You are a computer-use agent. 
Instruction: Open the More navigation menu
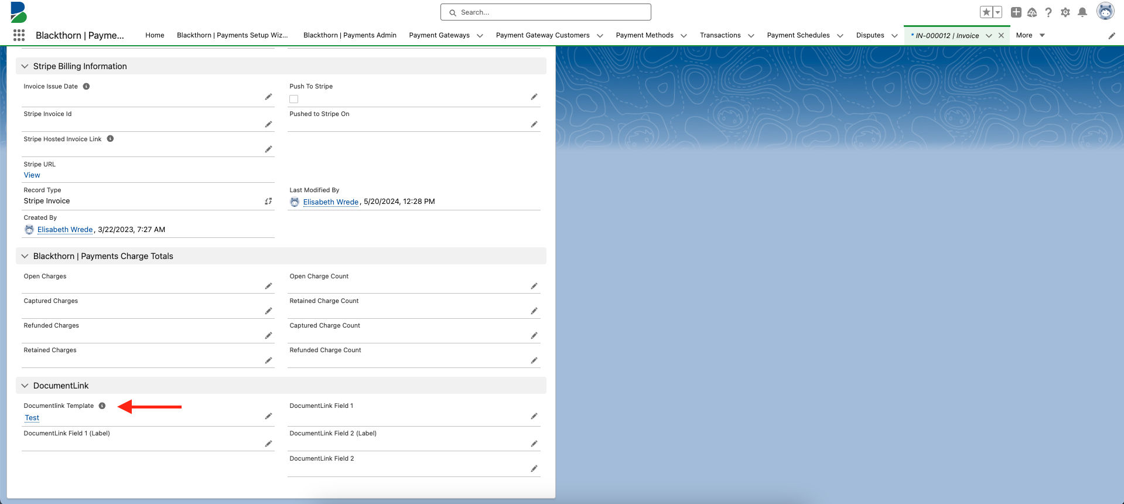click(1030, 35)
